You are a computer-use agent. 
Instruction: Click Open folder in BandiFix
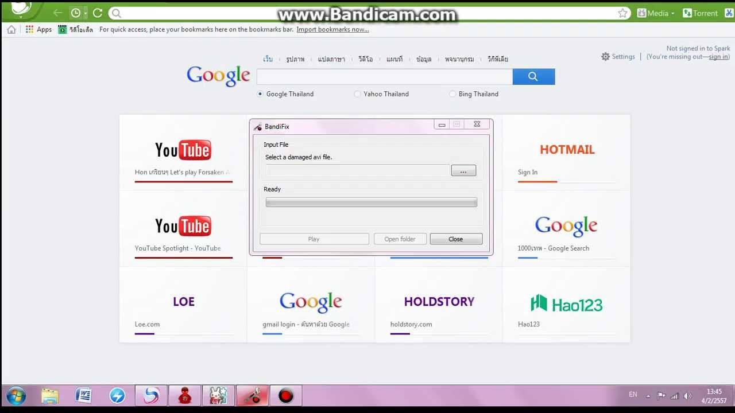400,239
